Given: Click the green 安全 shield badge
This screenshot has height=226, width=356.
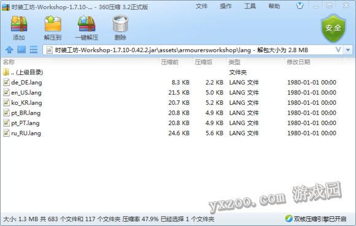Looking at the screenshot, I should click(333, 28).
